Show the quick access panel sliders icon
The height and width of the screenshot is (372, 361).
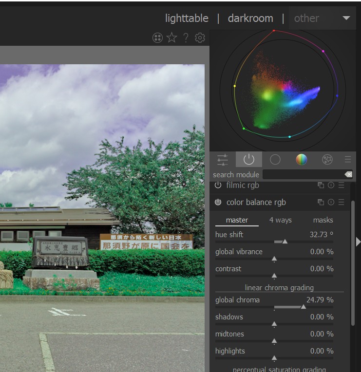tap(223, 159)
